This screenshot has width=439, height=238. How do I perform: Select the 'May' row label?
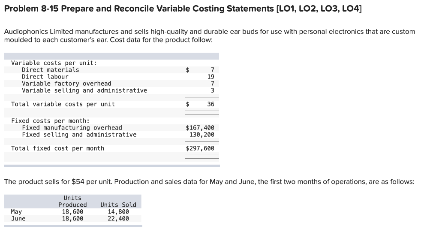click(16, 212)
